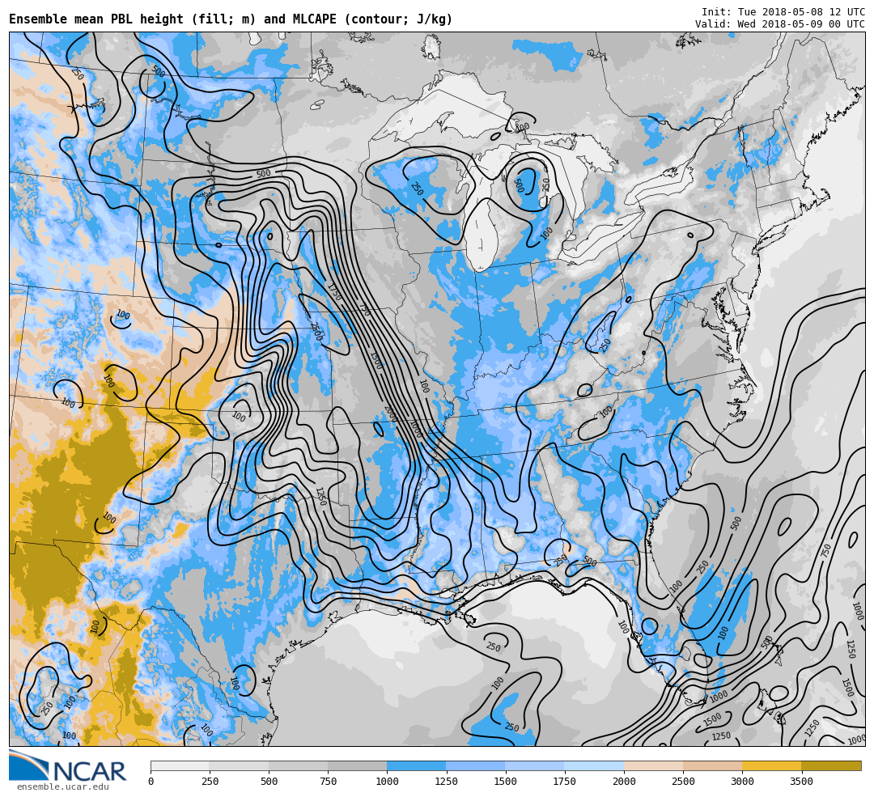Viewport: 874px width, 797px height.
Task: Click the 1500–1750 light blue colorbar segment
Action: 535,766
